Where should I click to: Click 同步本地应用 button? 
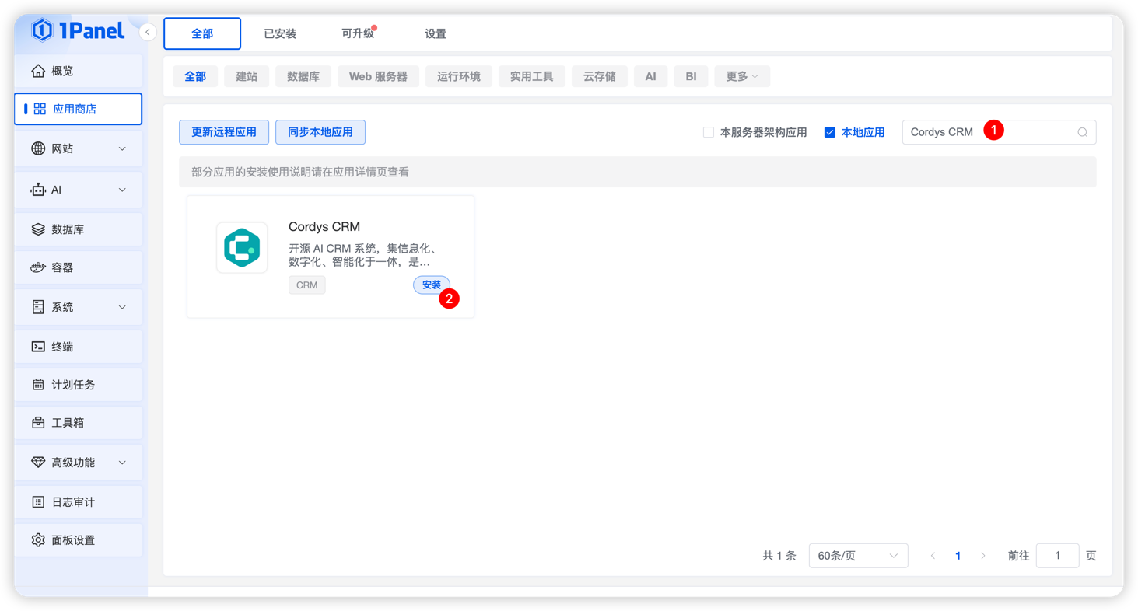point(320,132)
